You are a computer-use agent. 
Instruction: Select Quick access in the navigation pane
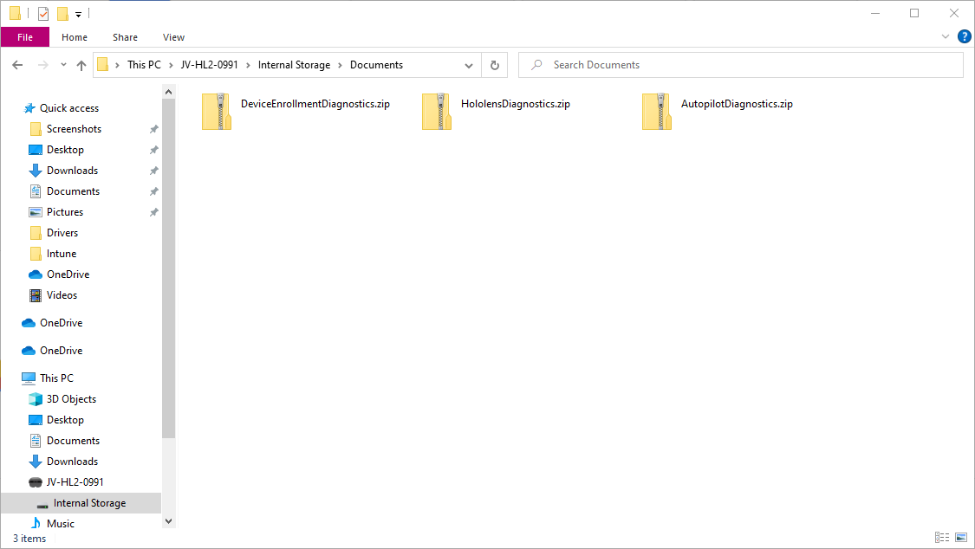(69, 108)
